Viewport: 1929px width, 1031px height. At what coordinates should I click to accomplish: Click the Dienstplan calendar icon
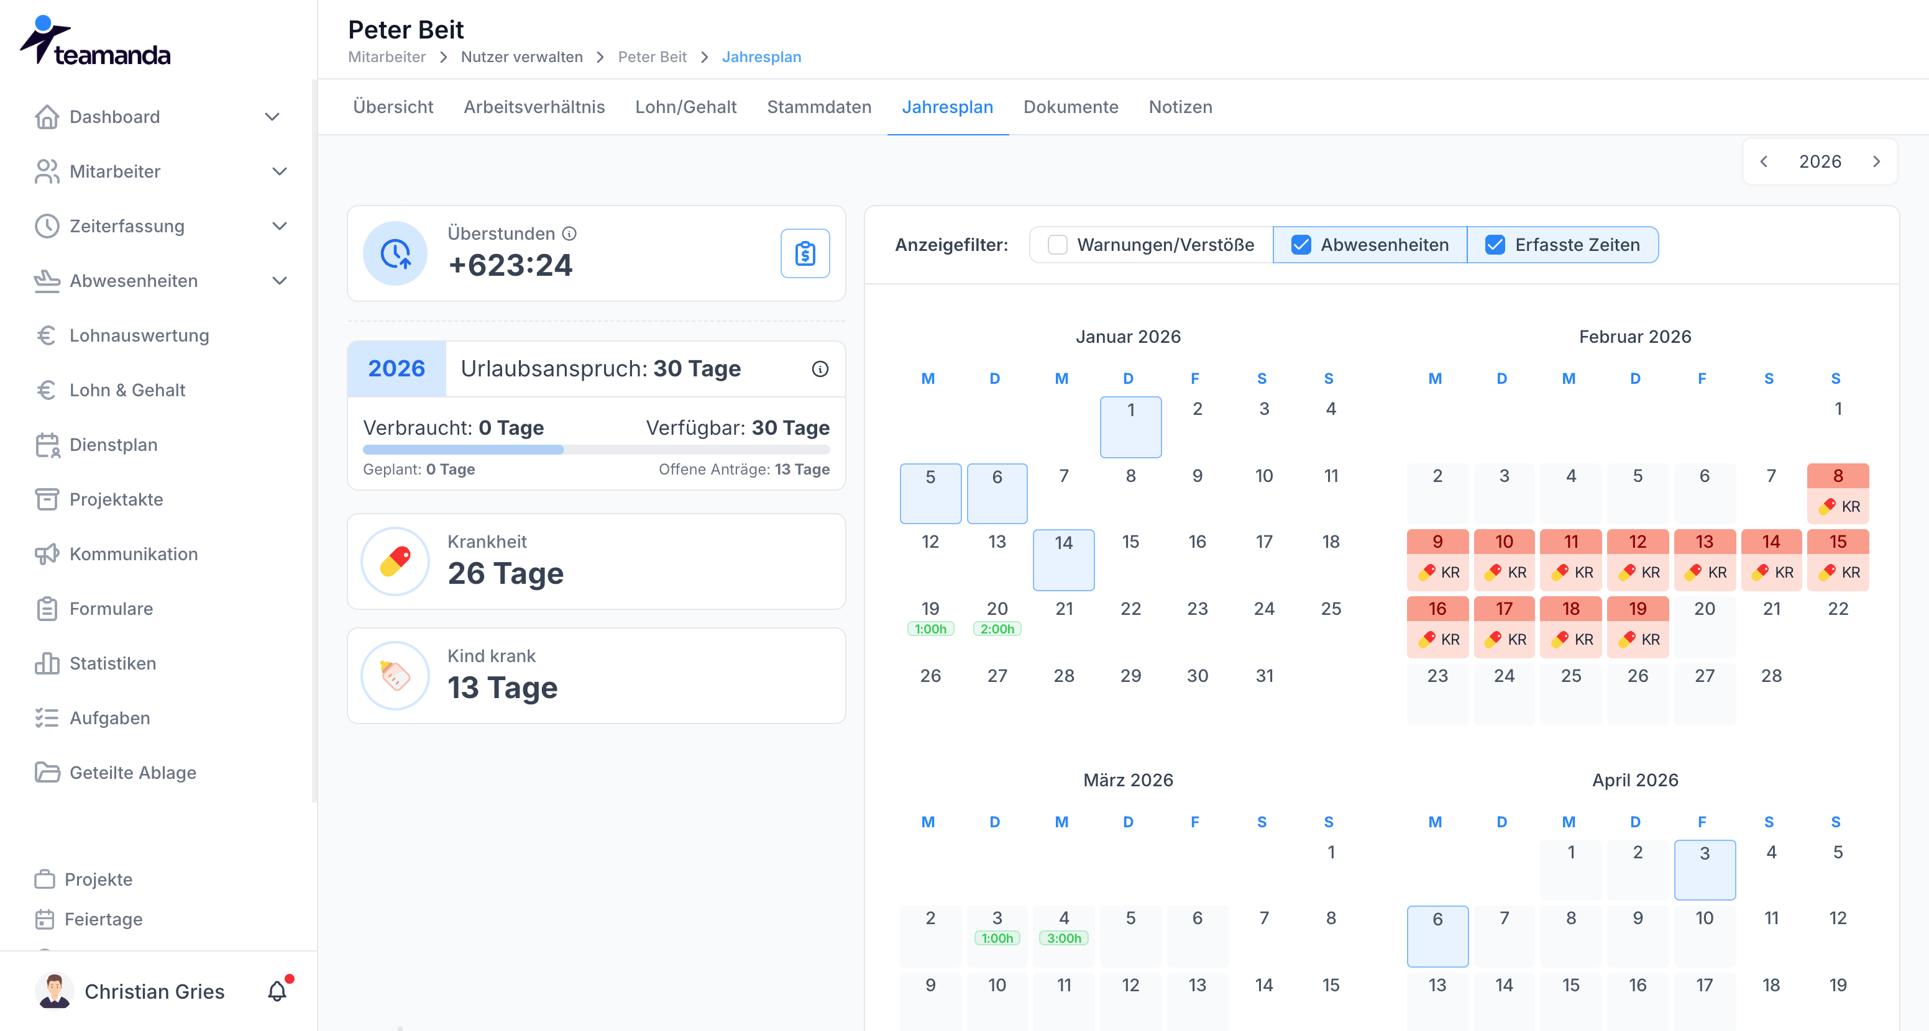(47, 445)
